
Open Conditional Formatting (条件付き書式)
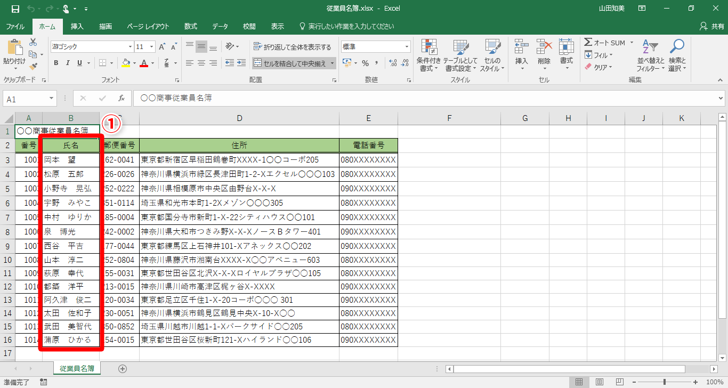click(429, 55)
